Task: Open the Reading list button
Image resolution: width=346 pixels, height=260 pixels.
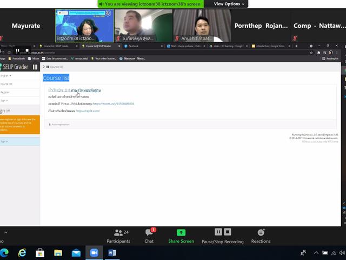Action: [330, 58]
